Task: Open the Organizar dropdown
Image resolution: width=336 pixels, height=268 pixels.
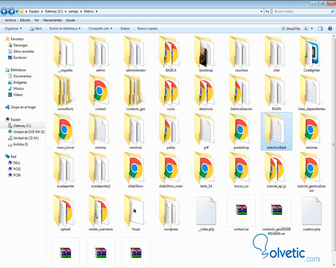Action: pyautogui.click(x=13, y=28)
